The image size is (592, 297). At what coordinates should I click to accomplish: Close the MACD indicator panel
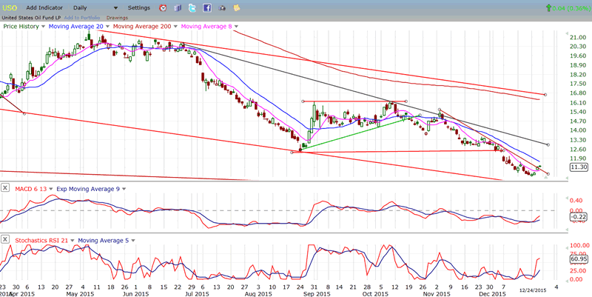pyautogui.click(x=5, y=188)
